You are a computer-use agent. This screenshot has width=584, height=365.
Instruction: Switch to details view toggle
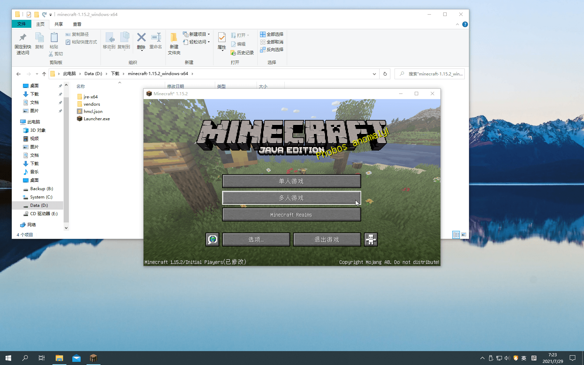[456, 235]
